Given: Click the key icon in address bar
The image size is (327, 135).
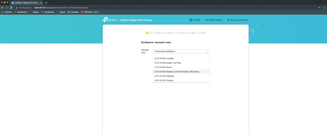Looking at the screenshot, I should point(319,7).
